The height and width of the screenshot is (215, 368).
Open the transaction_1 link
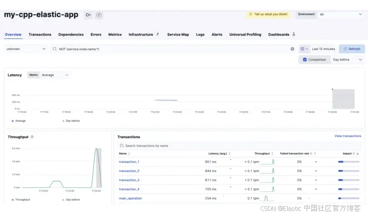pos(129,162)
